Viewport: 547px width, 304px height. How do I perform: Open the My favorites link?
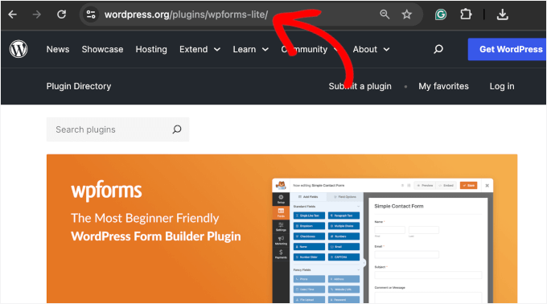click(444, 86)
